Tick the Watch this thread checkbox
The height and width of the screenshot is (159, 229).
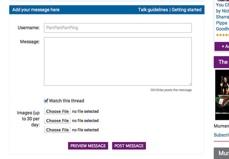point(46,101)
